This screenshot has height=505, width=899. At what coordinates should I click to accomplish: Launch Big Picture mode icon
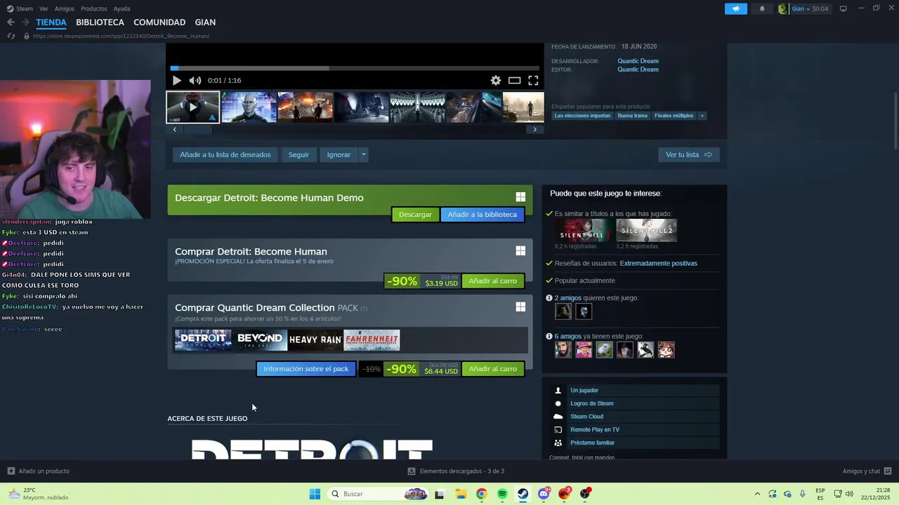843,8
